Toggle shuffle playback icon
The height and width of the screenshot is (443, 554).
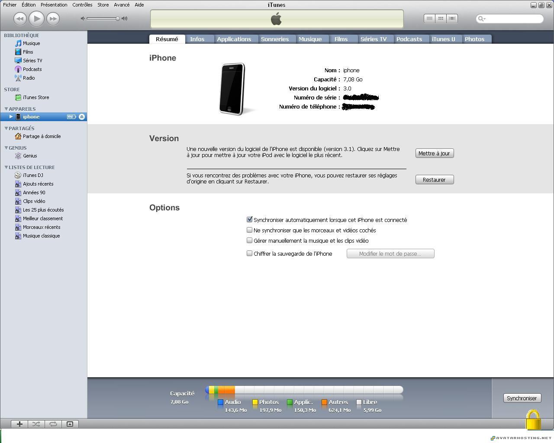pyautogui.click(x=36, y=424)
